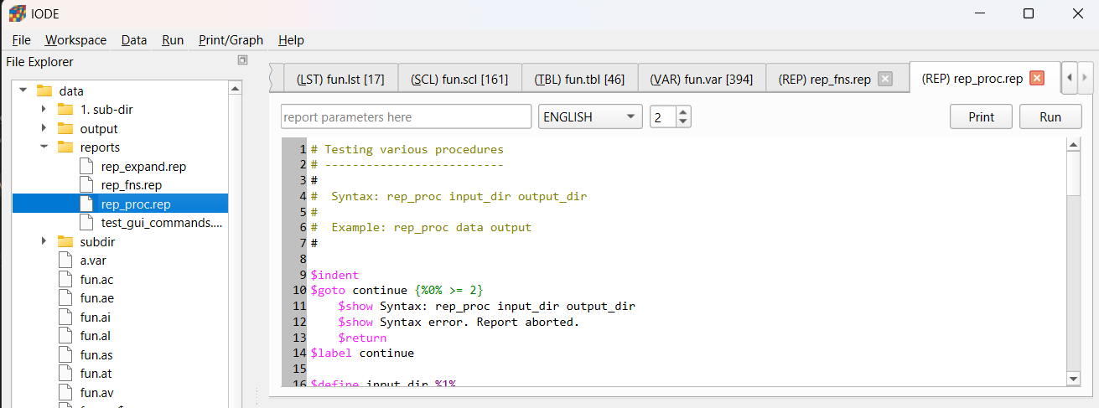
Task: Collapse the data folder
Action: coord(23,90)
